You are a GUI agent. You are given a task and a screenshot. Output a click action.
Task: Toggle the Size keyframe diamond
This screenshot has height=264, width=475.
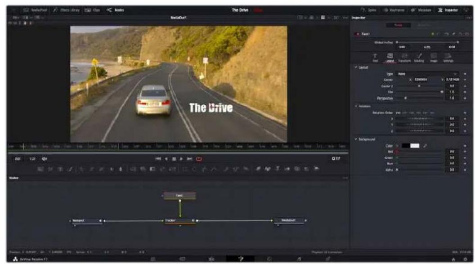pos(465,92)
